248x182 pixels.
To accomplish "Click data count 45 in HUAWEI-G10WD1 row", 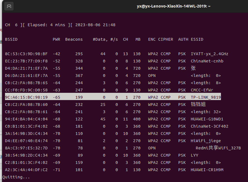I will [x=103, y=119].
